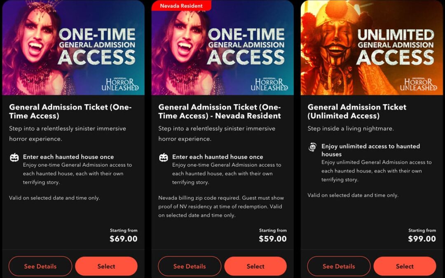Open the Unlimited General Admission banner image
445x278 pixels.
[372, 47]
